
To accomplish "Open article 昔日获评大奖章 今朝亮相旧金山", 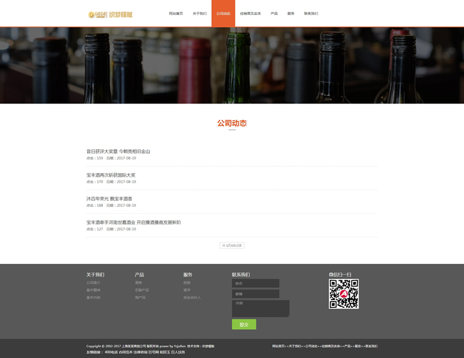I will tap(118, 151).
